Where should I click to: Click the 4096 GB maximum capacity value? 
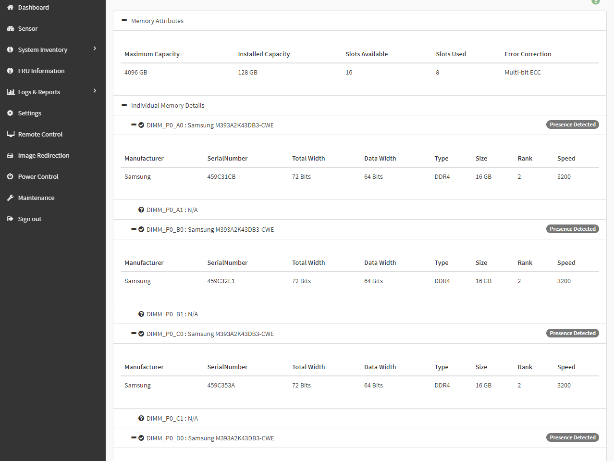[x=136, y=73]
